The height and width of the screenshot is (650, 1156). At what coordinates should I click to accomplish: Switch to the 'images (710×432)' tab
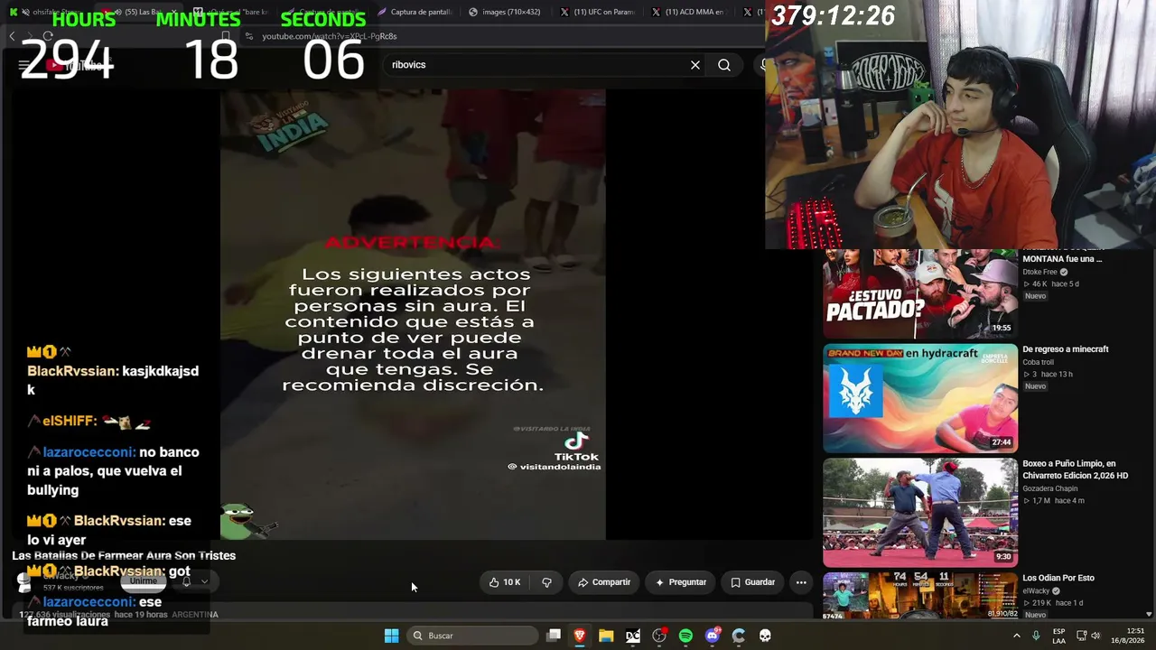click(504, 13)
